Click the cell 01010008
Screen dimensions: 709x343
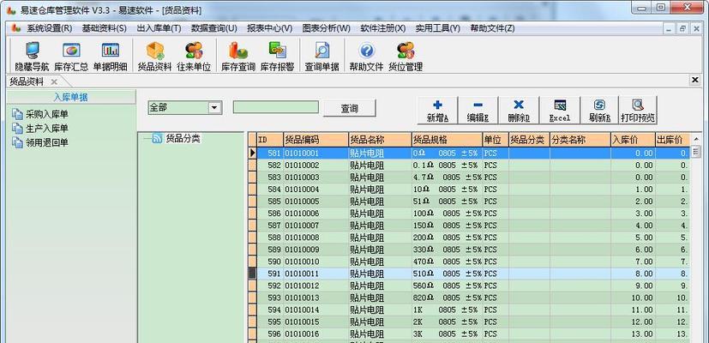[x=315, y=238]
